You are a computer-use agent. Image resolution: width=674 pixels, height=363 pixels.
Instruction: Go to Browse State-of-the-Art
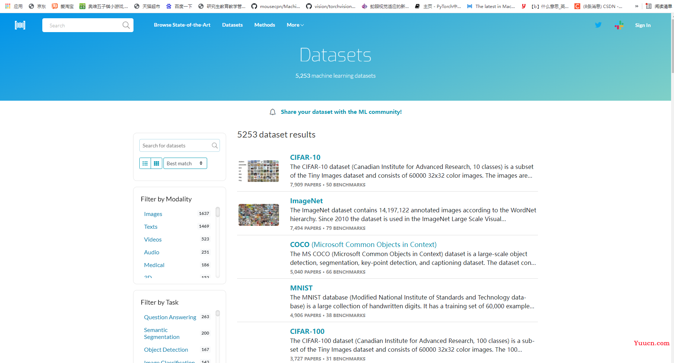[182, 25]
